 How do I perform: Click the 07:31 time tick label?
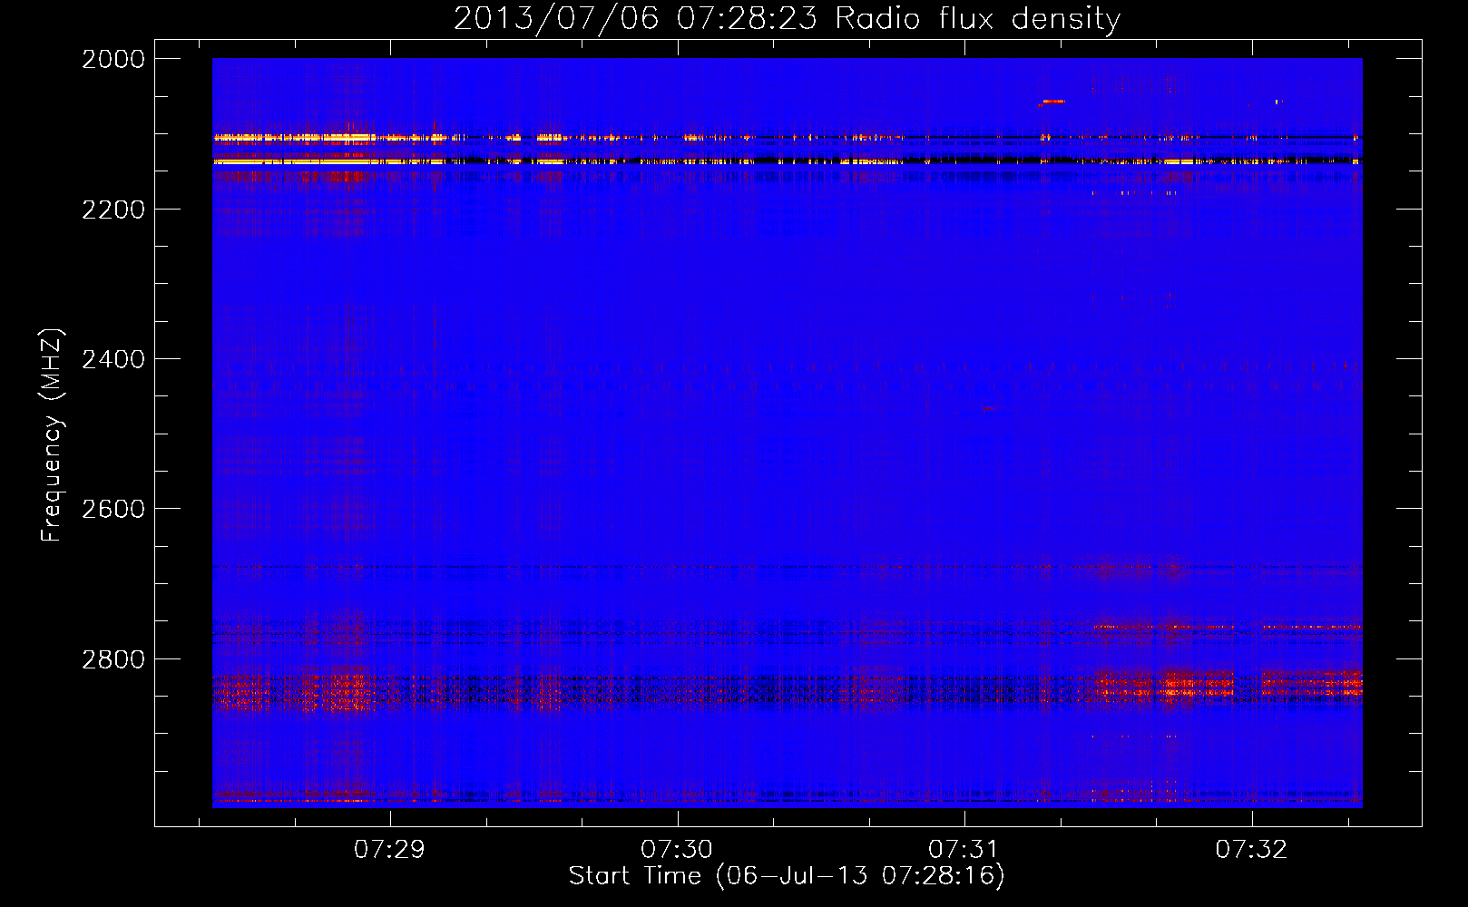(964, 849)
